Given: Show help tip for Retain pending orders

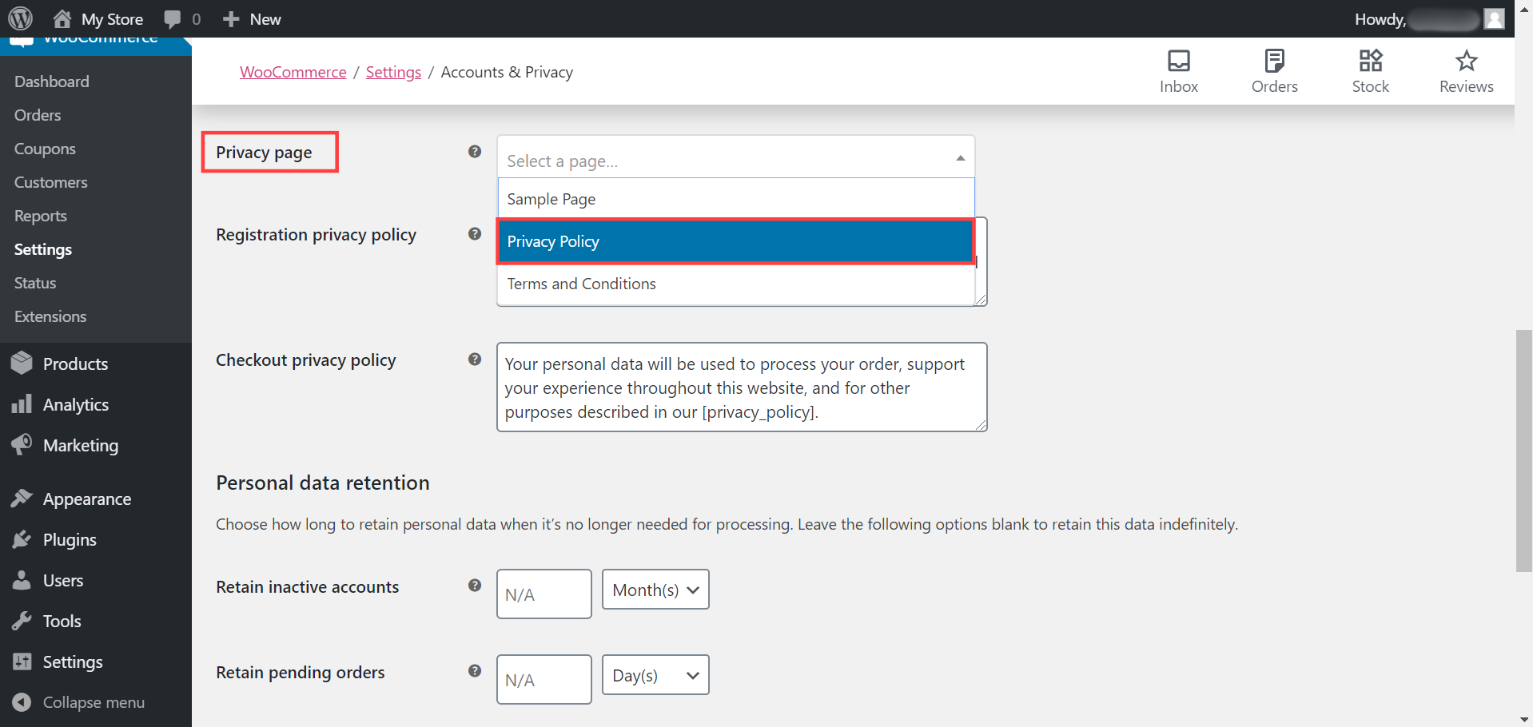Looking at the screenshot, I should 475,671.
